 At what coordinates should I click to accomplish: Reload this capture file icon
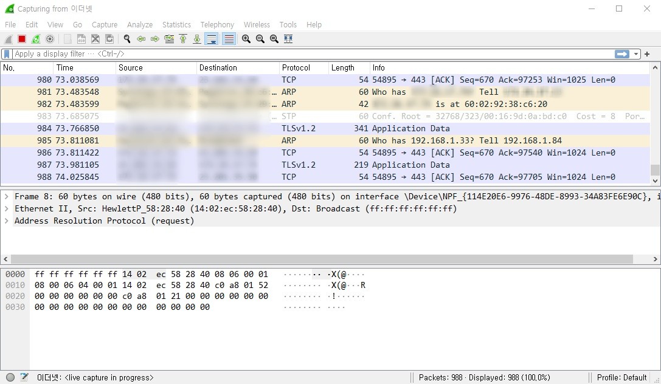pyautogui.click(x=109, y=39)
